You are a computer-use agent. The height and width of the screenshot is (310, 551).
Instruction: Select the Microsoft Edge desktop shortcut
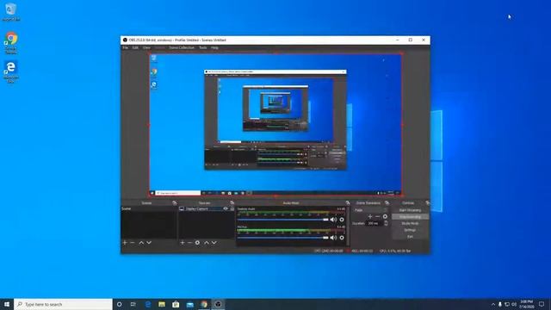tap(11, 72)
